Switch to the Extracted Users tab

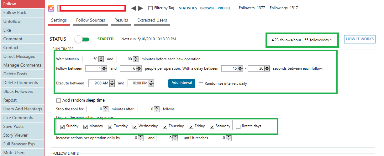152,20
